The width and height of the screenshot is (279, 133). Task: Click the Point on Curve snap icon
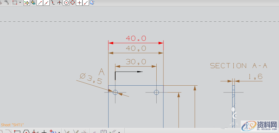[86, 3]
